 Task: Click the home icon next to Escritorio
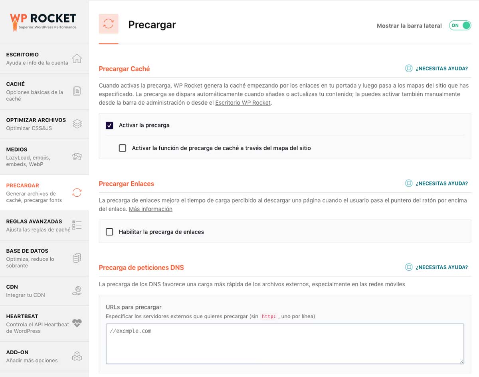pyautogui.click(x=77, y=58)
